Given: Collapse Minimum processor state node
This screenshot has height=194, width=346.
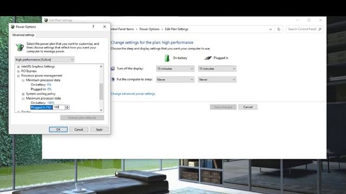Looking at the screenshot, I should [23, 80].
